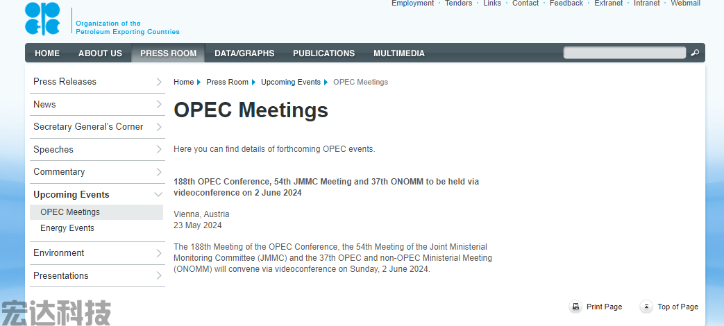Screen dimensions: 724x326
Task: Open the PRESS ROOM nav tab
Action: pyautogui.click(x=168, y=53)
